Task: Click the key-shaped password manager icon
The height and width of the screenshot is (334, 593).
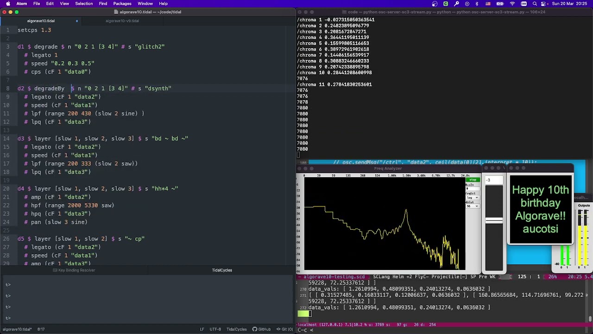Action: pyautogui.click(x=456, y=4)
